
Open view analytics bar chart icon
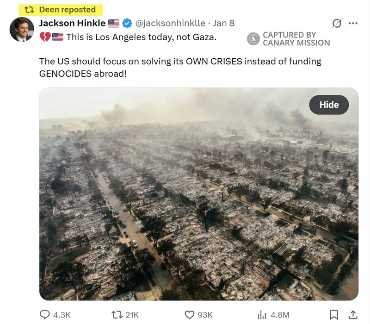pyautogui.click(x=262, y=315)
